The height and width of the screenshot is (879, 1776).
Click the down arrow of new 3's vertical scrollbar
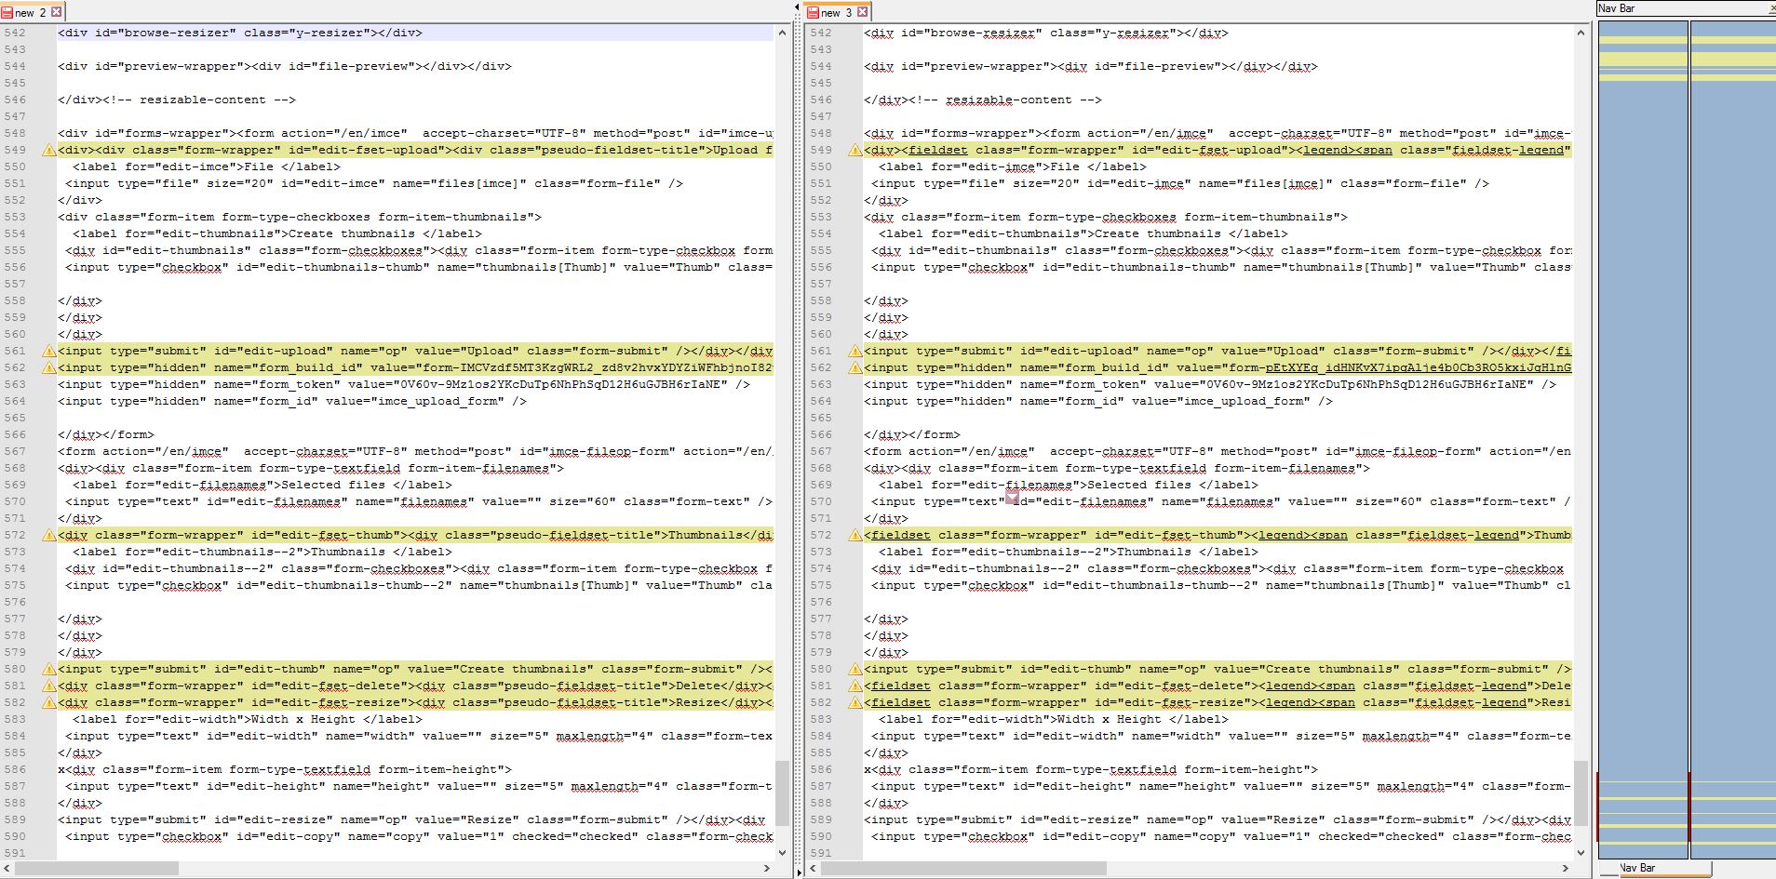(x=1581, y=852)
